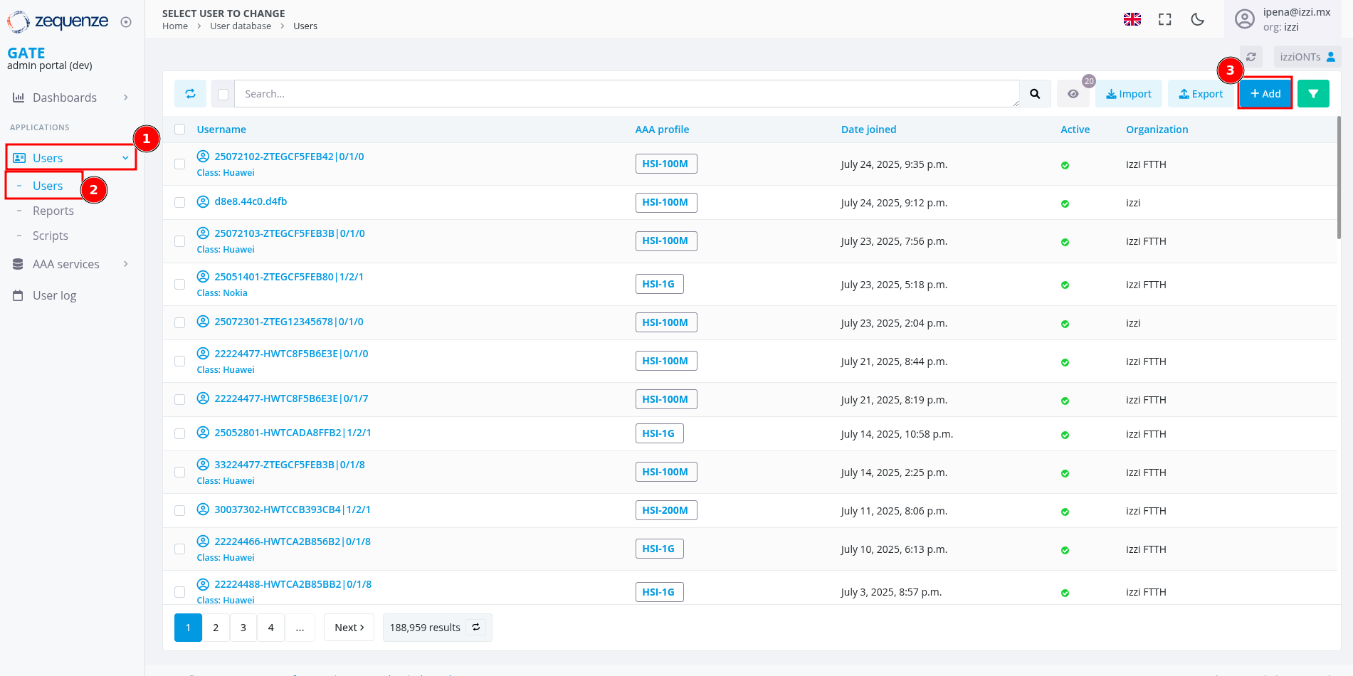Click the search magnifier icon

1035,94
